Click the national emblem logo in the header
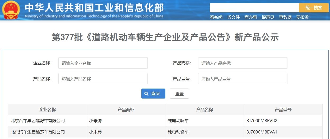 click(x=11, y=10)
